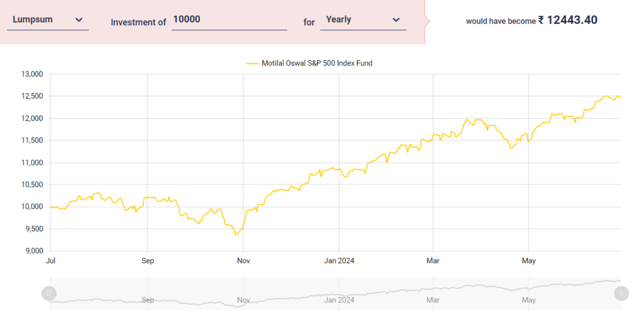Screen dimensions: 636x320
Task: Click the rupee symbol before the result amount
Action: pos(541,20)
